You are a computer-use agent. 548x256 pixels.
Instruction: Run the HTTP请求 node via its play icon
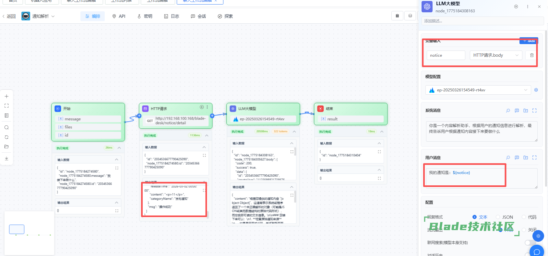(202, 107)
